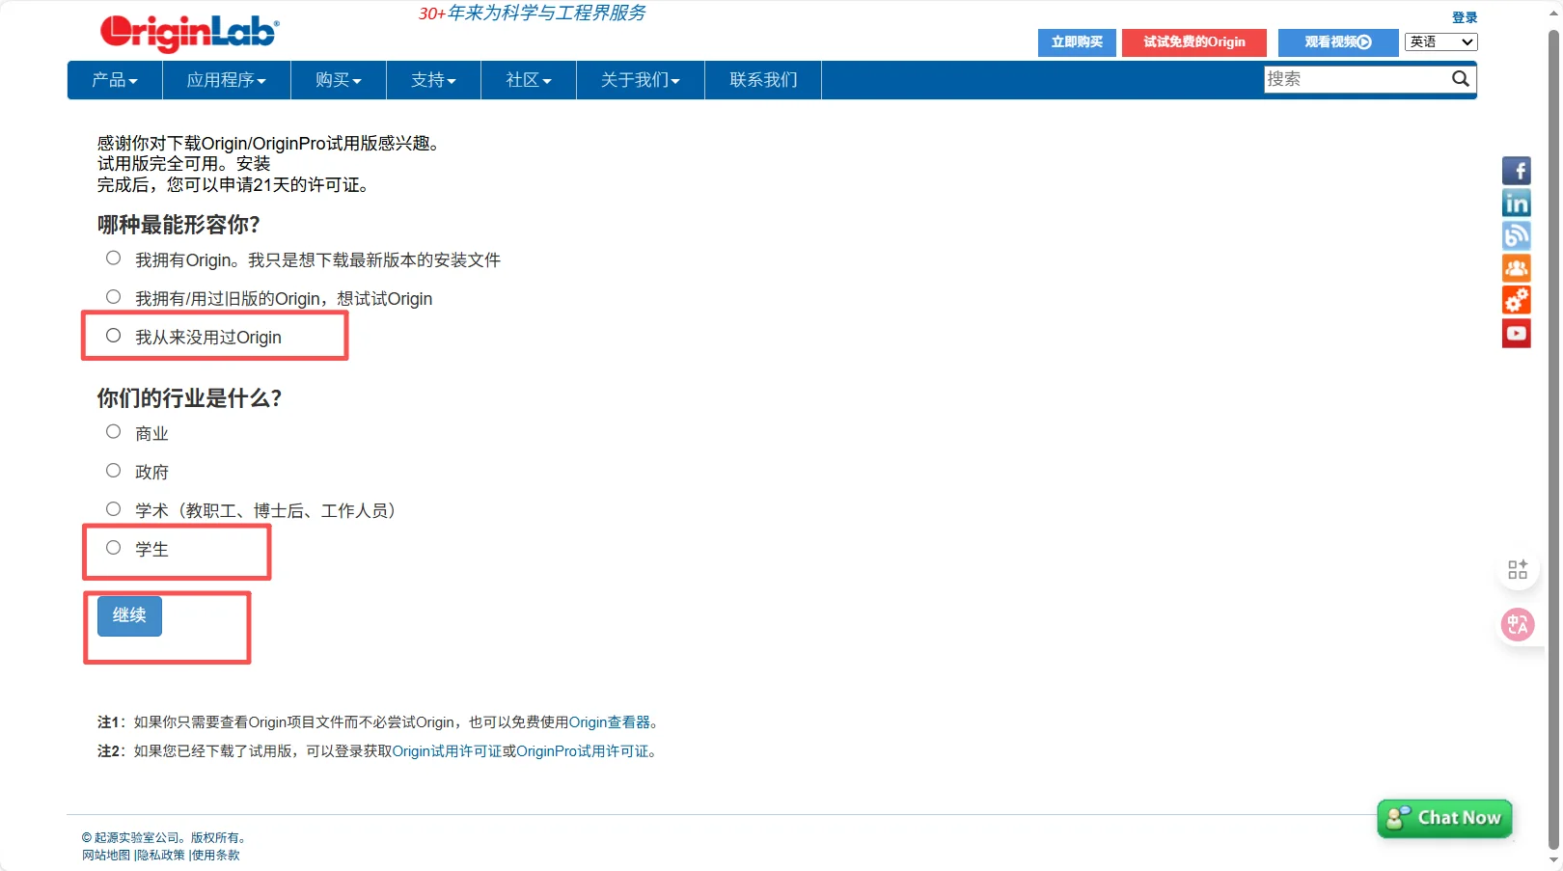This screenshot has width=1563, height=871.
Task: Open OriginLab's Facebook page
Action: pos(1517,170)
